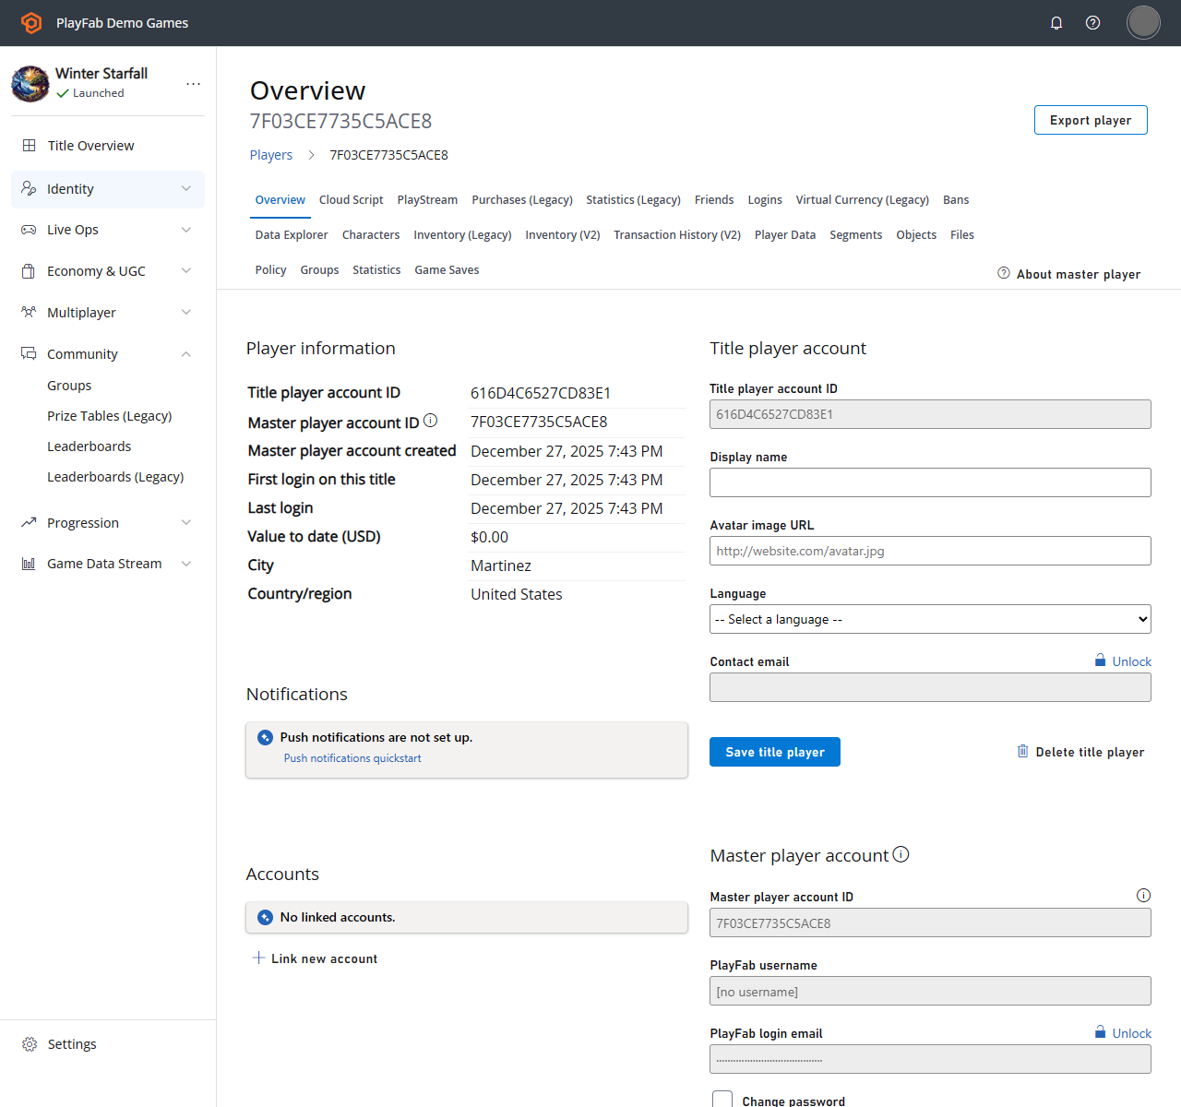This screenshot has height=1107, width=1181.
Task: Click the Game Data Stream chart icon
Action: pos(29,564)
